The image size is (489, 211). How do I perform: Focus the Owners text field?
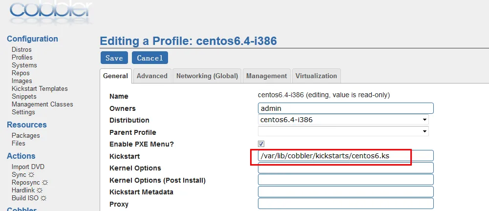pos(345,108)
